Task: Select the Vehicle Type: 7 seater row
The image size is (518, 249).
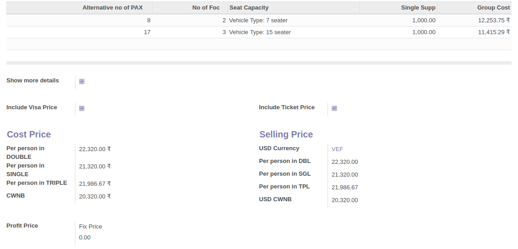Action: click(x=259, y=20)
